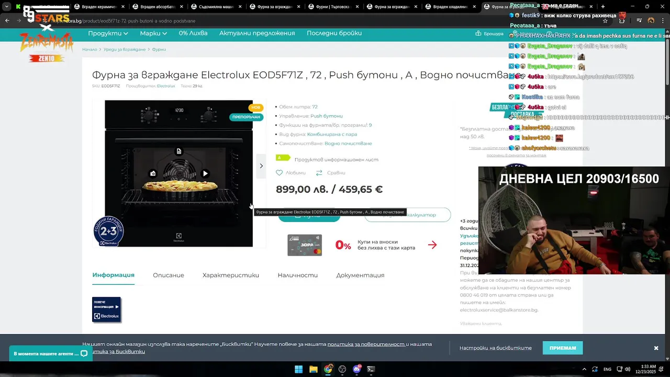This screenshot has height=377, width=670.
Task: Open 'Уреди за вграждане' breadcrumb
Action: click(125, 49)
